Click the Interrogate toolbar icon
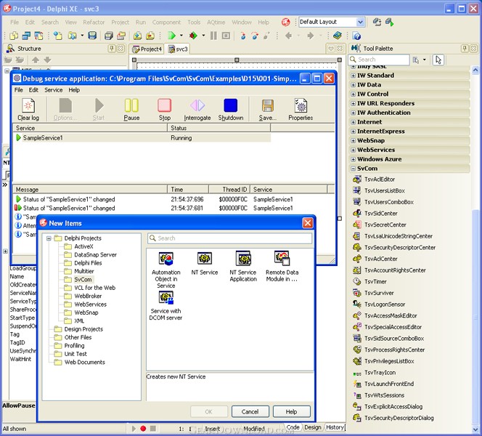 (x=197, y=110)
